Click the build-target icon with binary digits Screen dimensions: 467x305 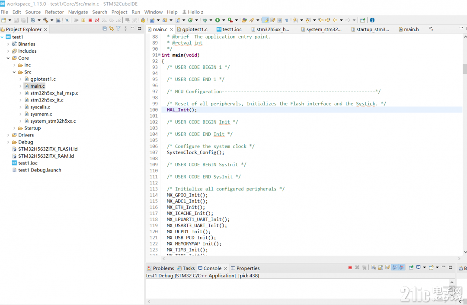pyautogui.click(x=58, y=20)
